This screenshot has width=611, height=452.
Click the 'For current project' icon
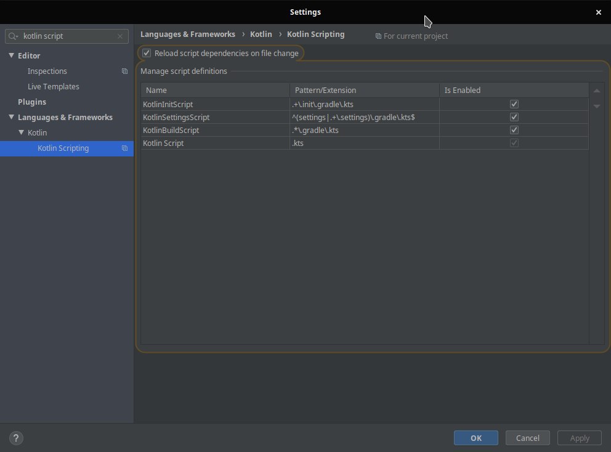tap(378, 36)
